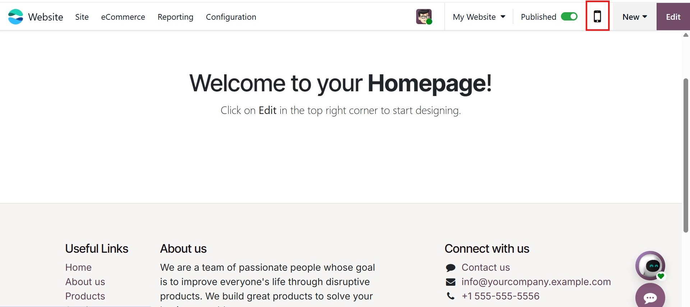The height and width of the screenshot is (307, 690).
Task: Click the info@yourcompany.example.com email link
Action: (x=536, y=282)
